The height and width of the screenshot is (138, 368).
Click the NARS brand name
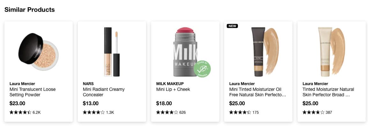pos(88,84)
